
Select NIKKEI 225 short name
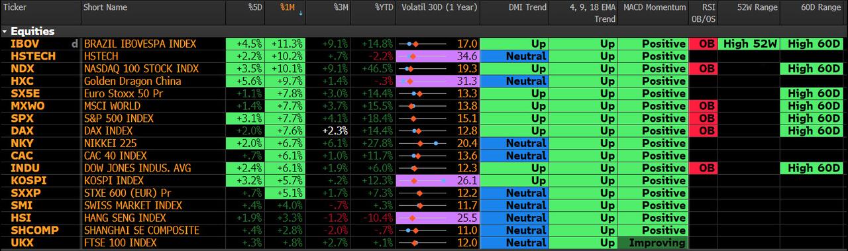(x=111, y=144)
